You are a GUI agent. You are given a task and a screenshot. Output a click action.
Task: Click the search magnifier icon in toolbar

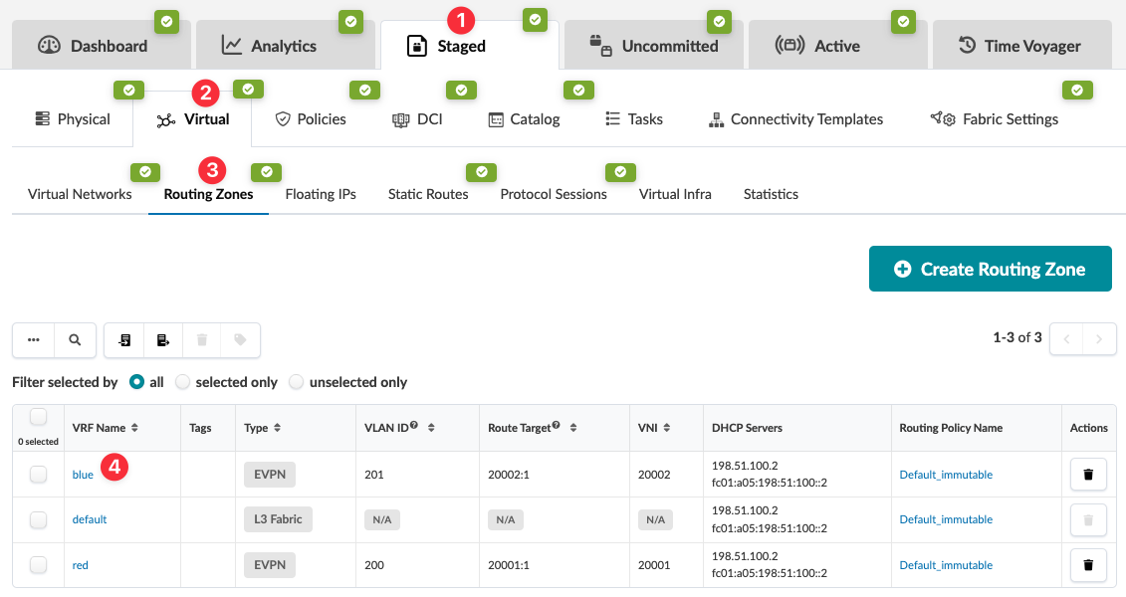75,339
